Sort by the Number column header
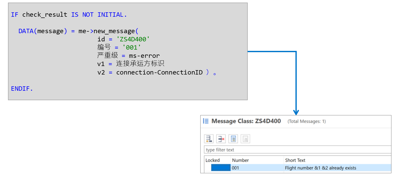The height and width of the screenshot is (176, 412). point(240,160)
